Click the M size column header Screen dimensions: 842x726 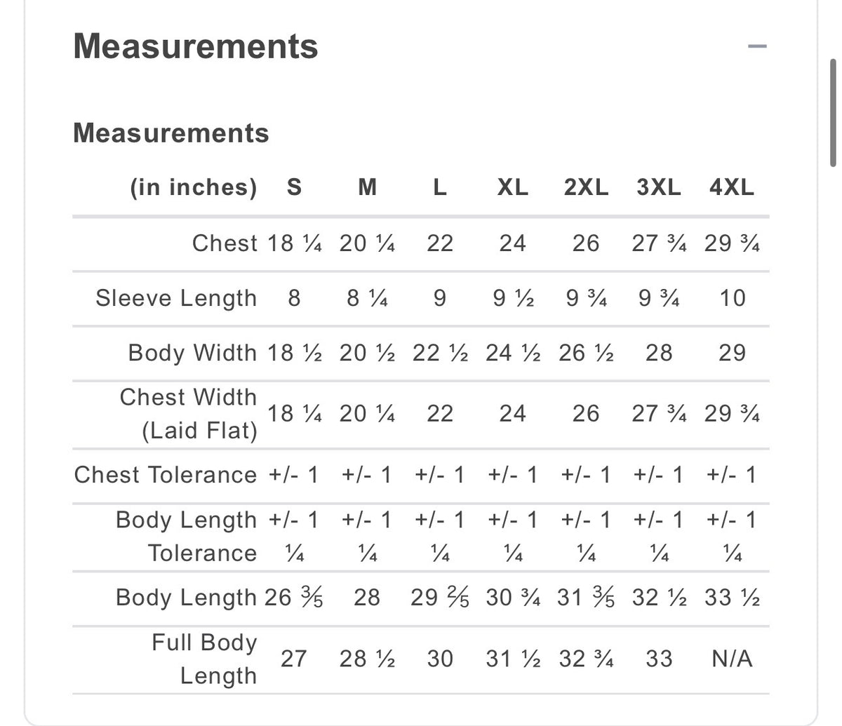point(367,187)
